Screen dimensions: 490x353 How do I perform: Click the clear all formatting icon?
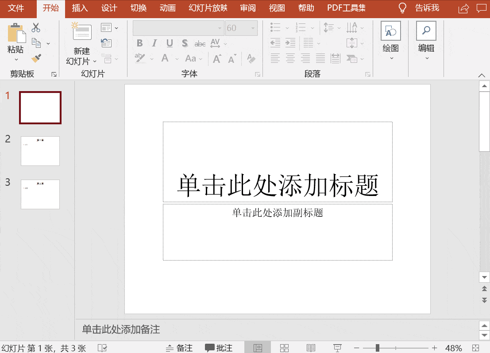(x=251, y=58)
